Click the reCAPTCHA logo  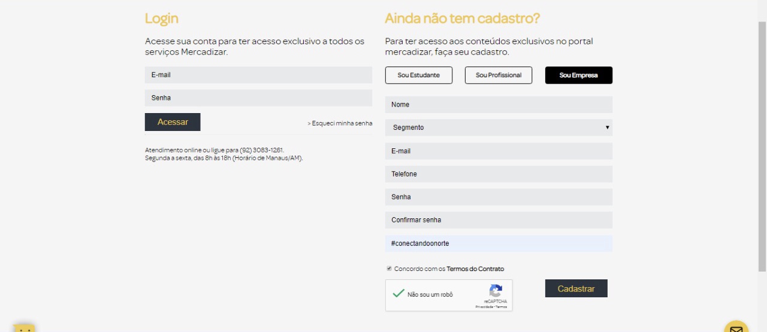click(x=496, y=291)
